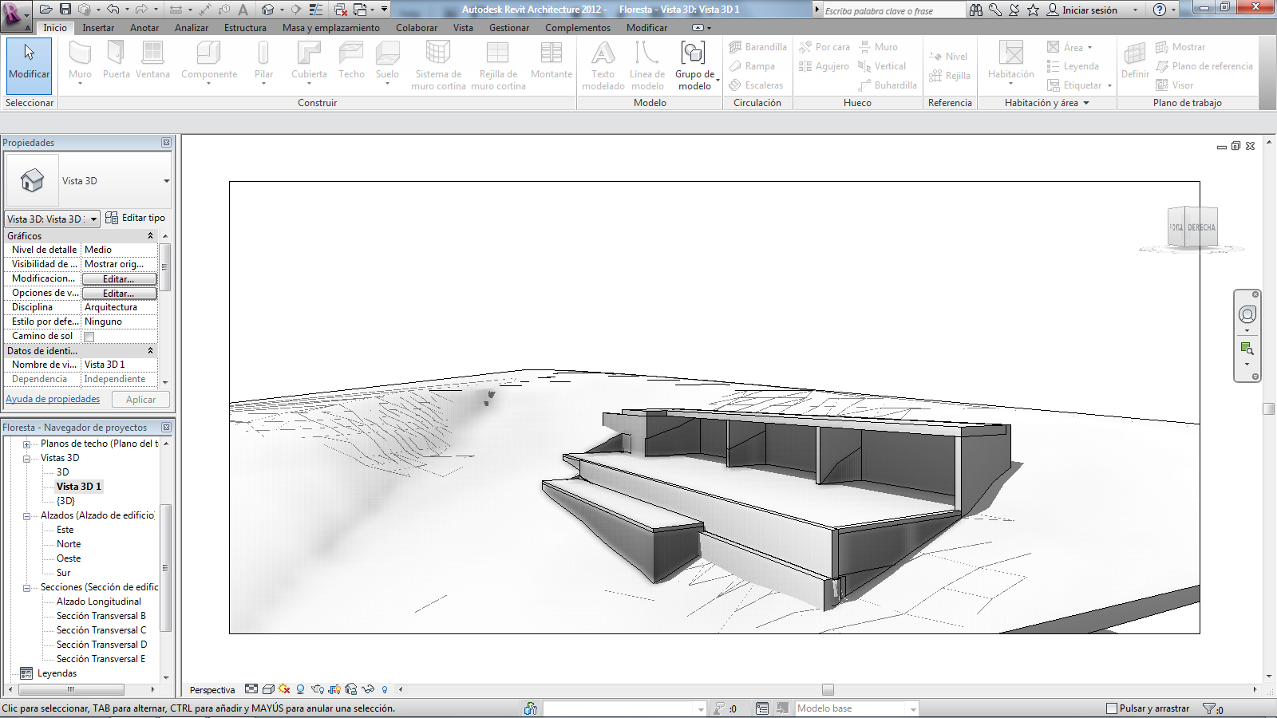Open the Escaleras tool

pyautogui.click(x=757, y=85)
